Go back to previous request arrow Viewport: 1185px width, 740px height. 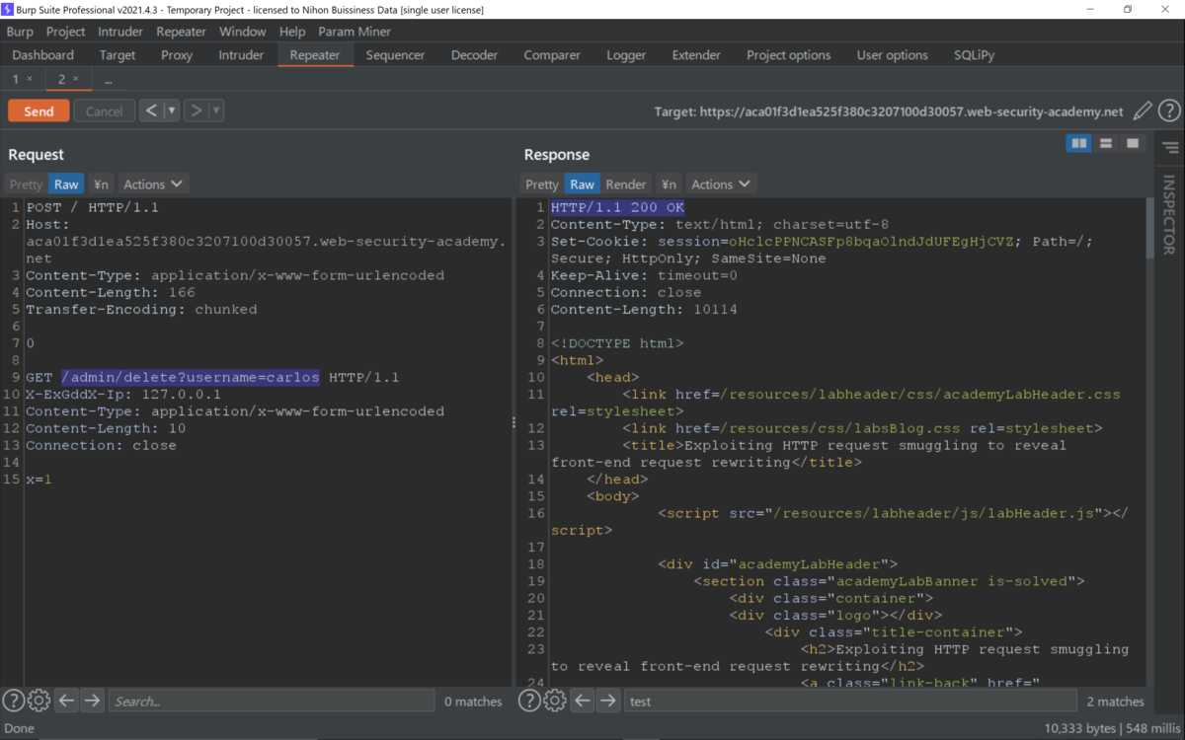coord(151,111)
